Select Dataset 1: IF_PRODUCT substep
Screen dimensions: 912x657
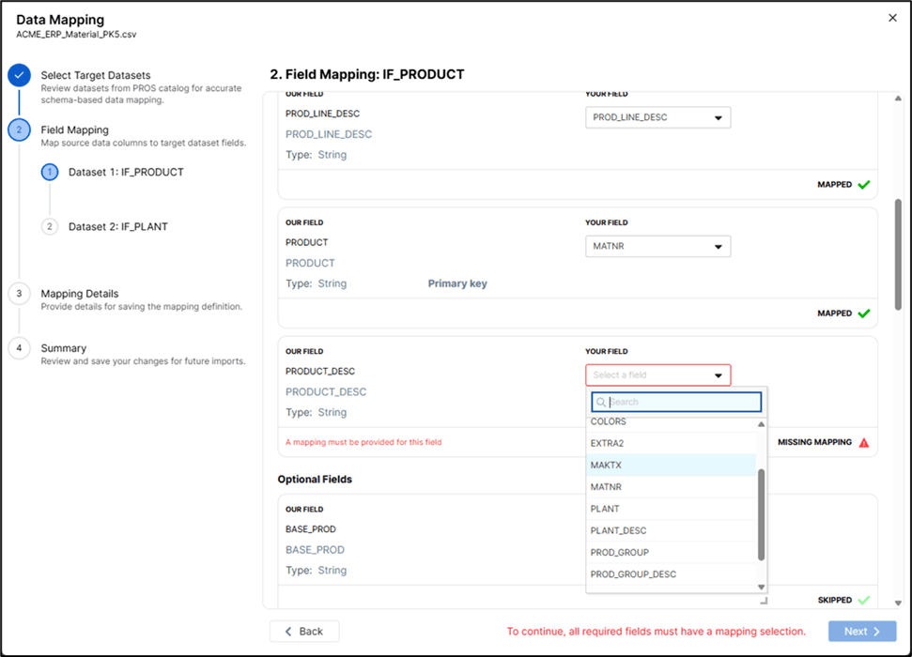click(125, 173)
